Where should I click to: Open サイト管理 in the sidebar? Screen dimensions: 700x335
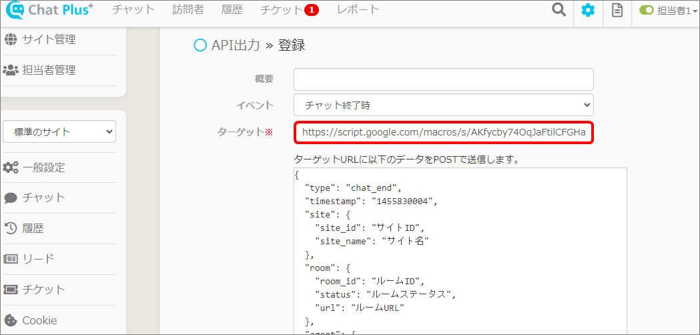pyautogui.click(x=49, y=39)
